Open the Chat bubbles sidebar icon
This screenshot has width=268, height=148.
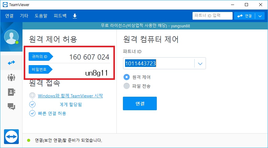click(x=11, y=107)
